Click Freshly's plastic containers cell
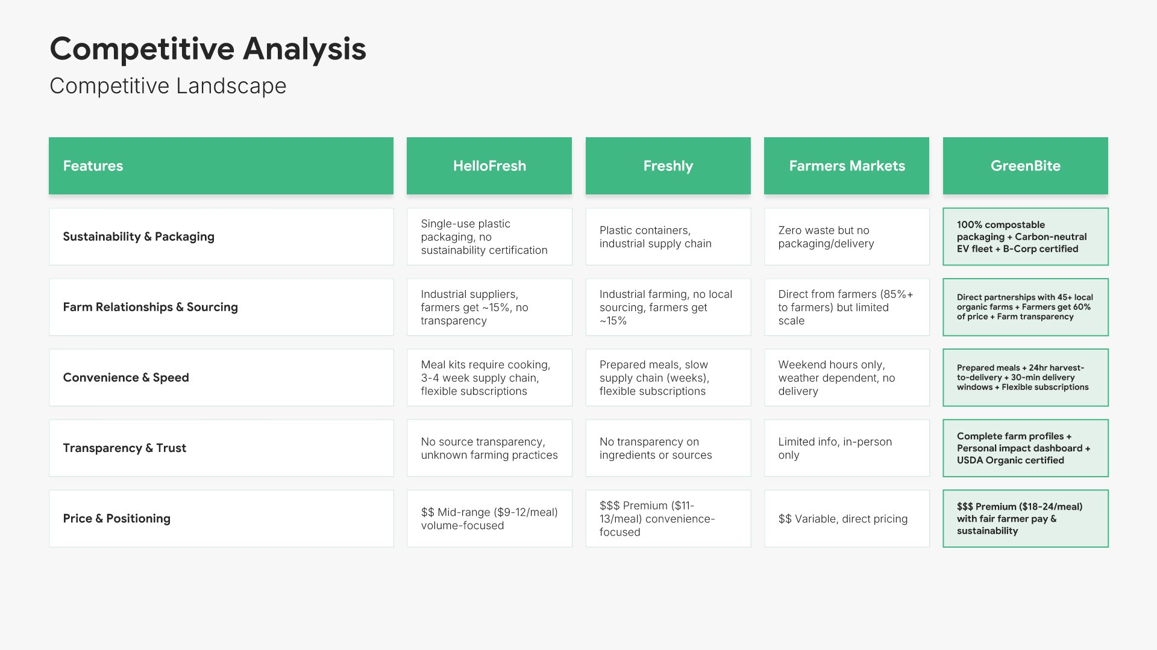The height and width of the screenshot is (650, 1157). pyautogui.click(x=668, y=237)
